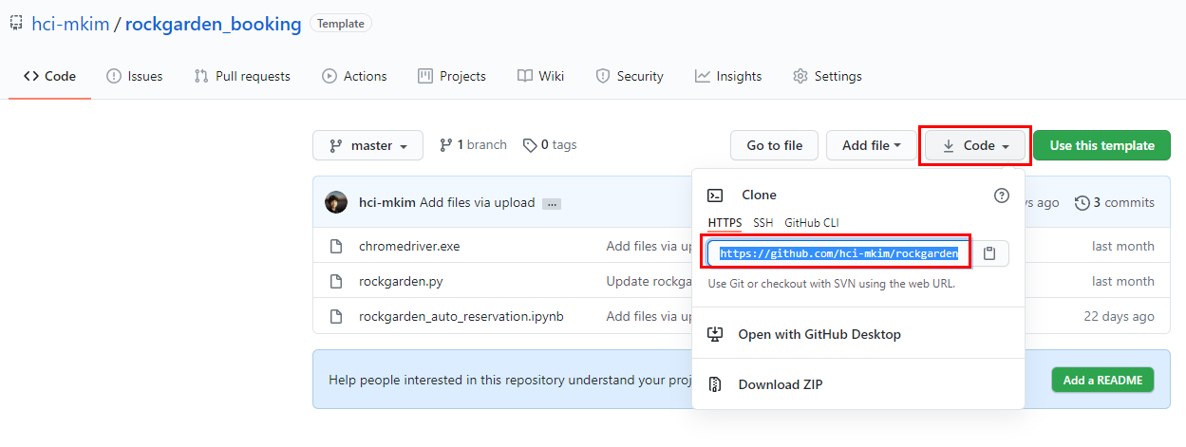Viewport: 1186px width, 447px height.
Task: Choose Open with GitHub Desktop
Action: point(819,334)
